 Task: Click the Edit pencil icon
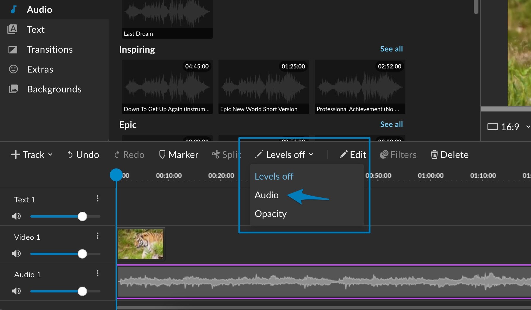point(344,154)
